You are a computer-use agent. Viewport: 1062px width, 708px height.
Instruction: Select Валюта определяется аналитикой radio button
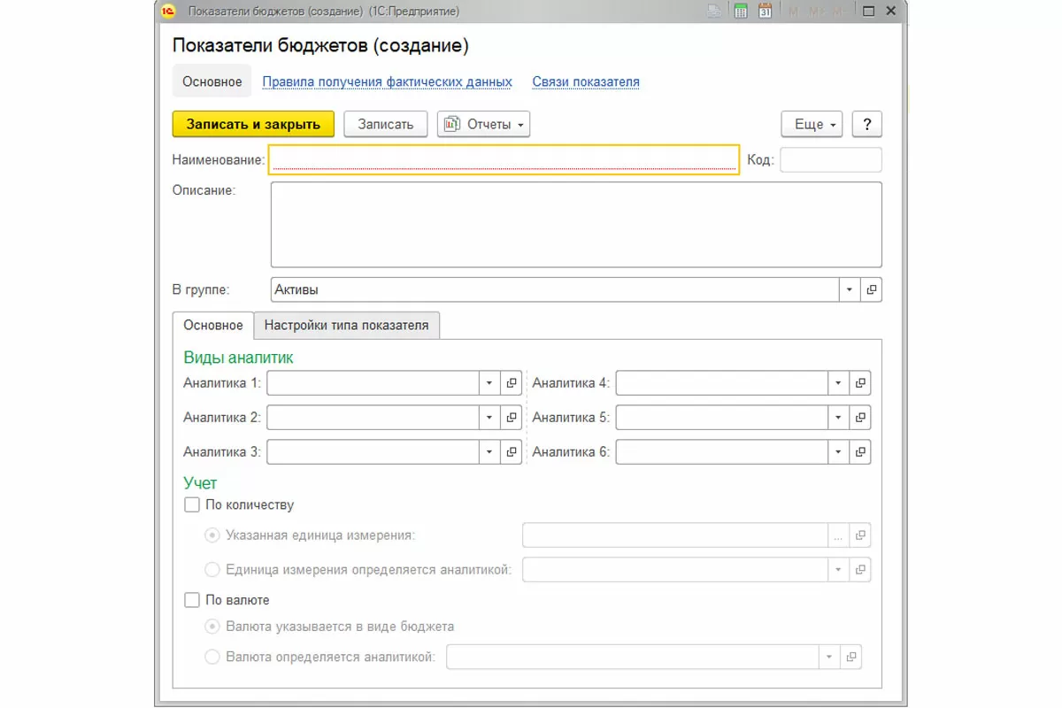[212, 657]
